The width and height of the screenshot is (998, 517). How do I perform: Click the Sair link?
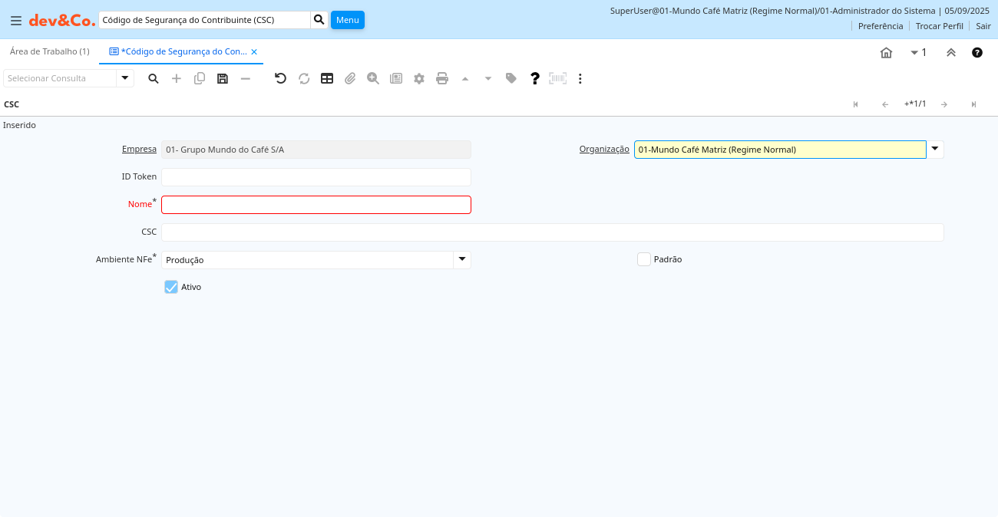[983, 26]
